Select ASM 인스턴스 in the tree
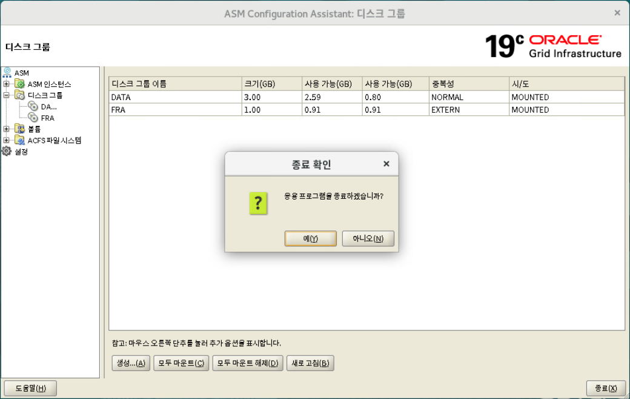Viewport: 630px width, 399px height. (50, 84)
